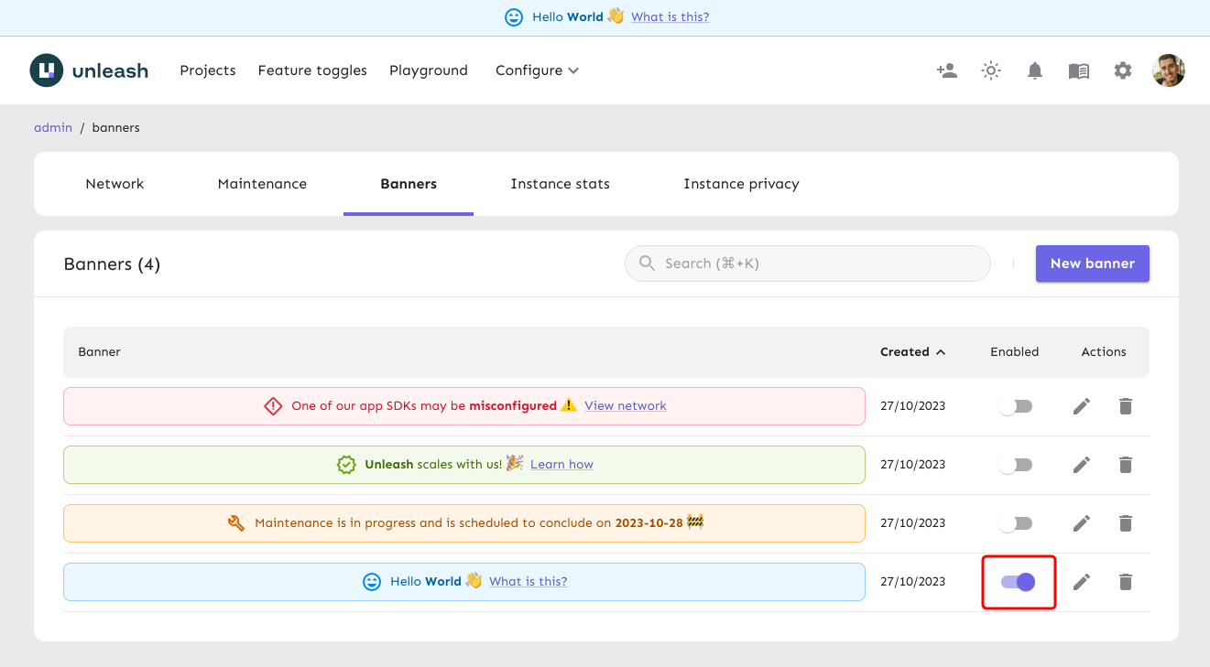The image size is (1210, 667).
Task: Follow the View network link
Action: tap(626, 405)
